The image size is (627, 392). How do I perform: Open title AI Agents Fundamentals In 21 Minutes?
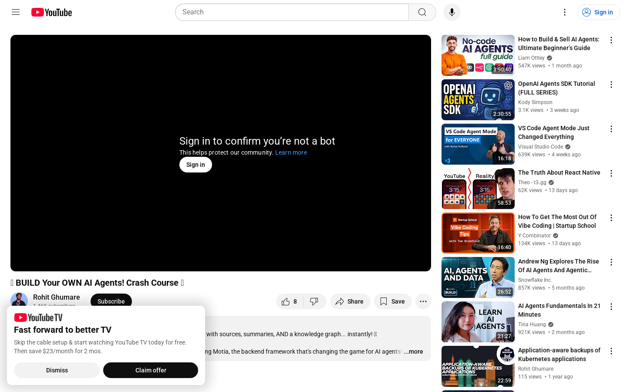tap(559, 310)
